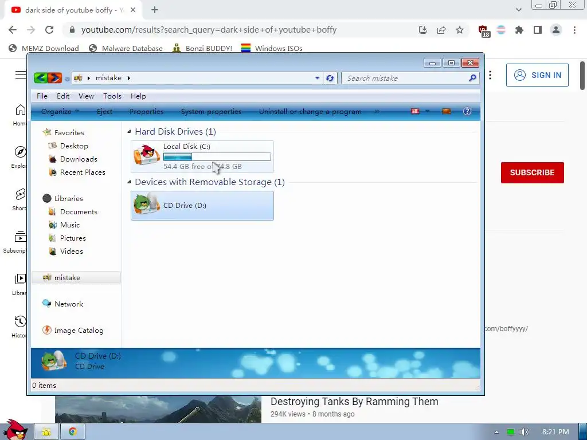Click Uninstall or change a program
This screenshot has height=440, width=587.
point(310,112)
